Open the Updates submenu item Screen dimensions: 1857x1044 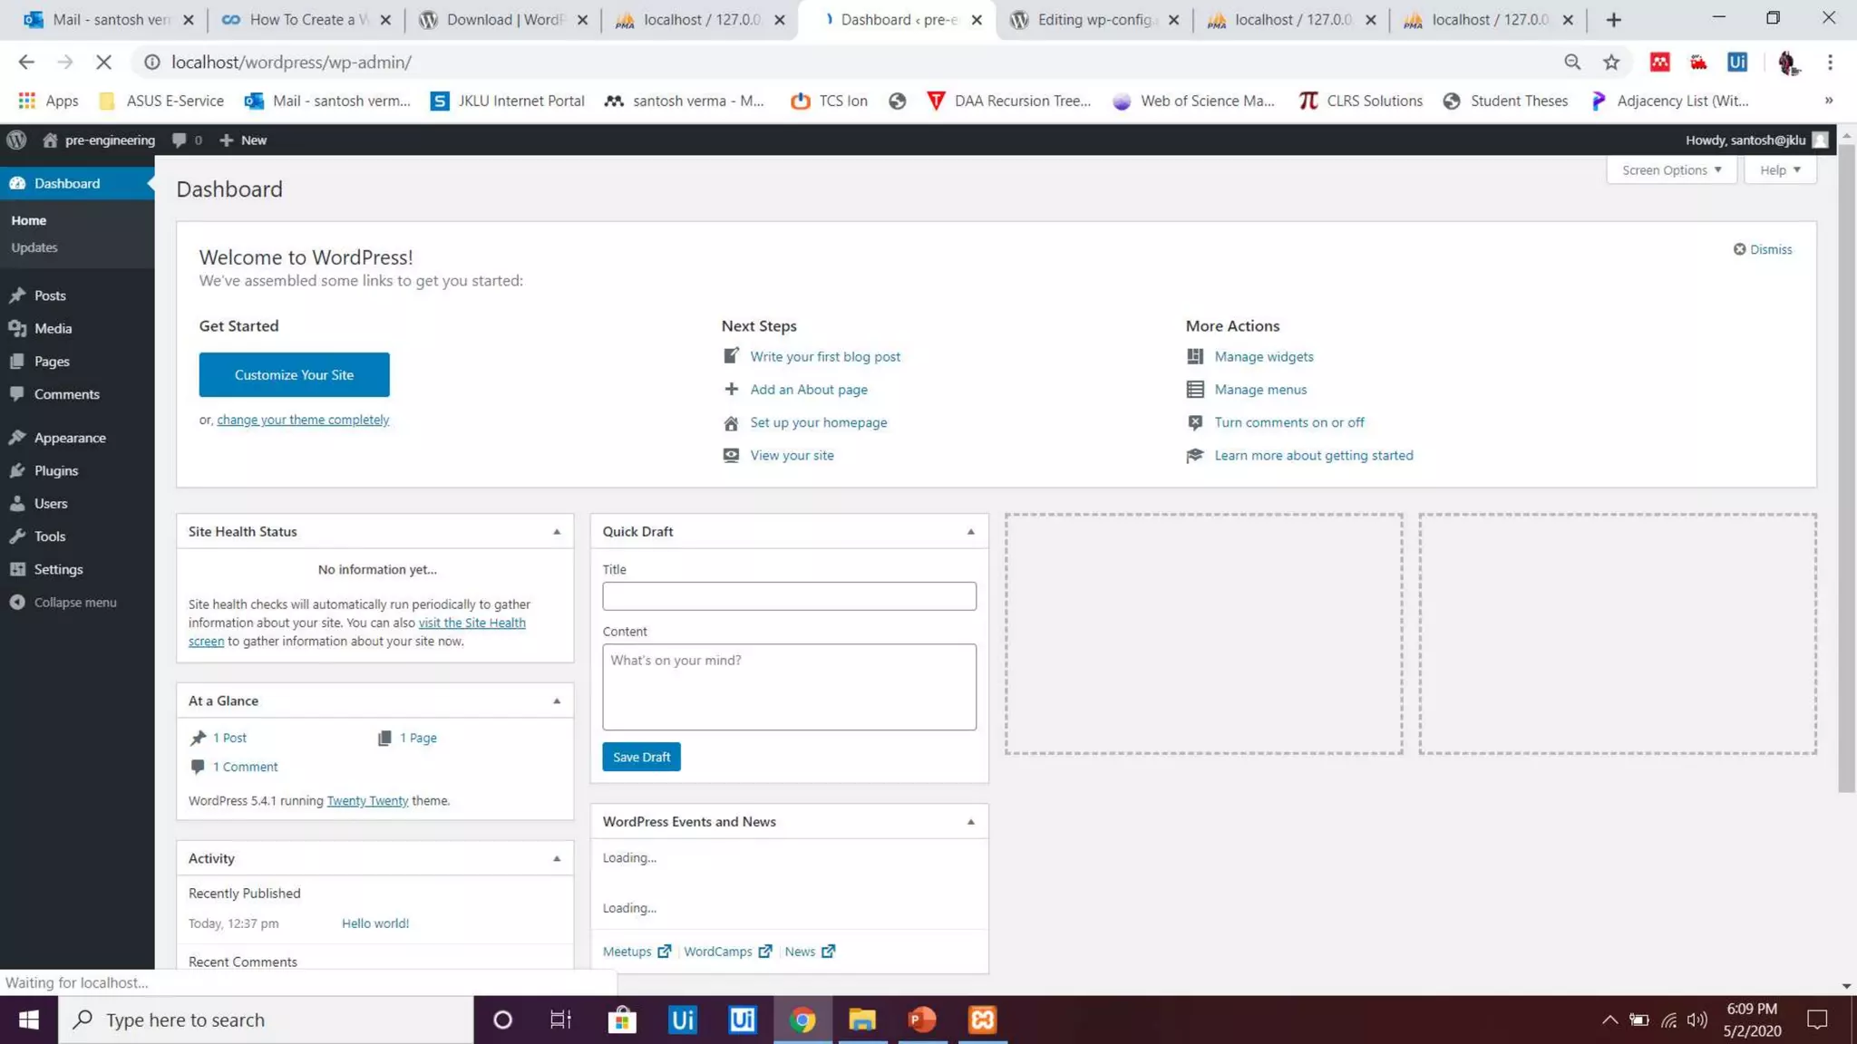pos(34,247)
